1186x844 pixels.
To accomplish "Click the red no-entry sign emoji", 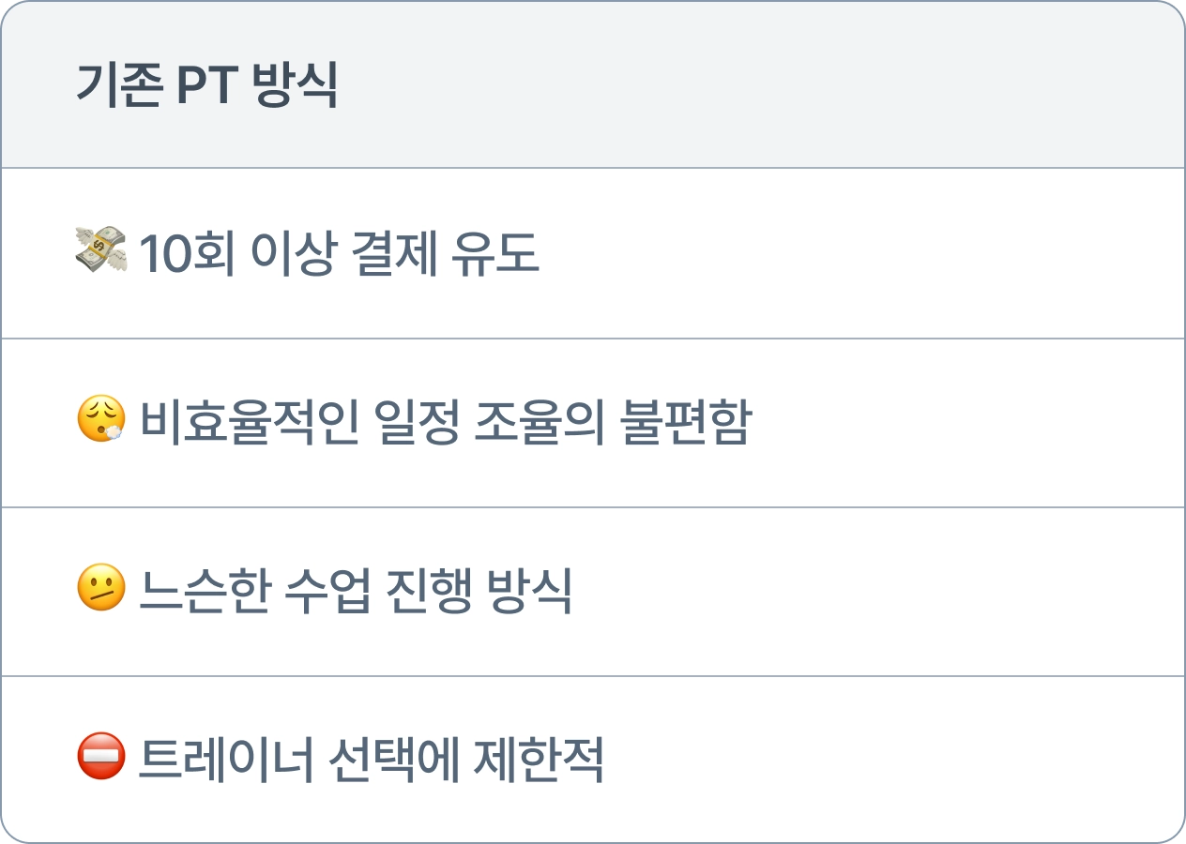I will [100, 760].
